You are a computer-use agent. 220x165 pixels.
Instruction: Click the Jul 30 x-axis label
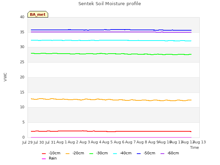pos(39,142)
